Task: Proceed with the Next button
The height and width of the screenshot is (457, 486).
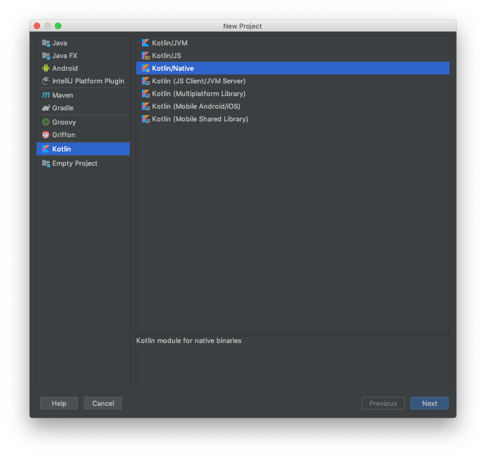Action: [430, 403]
